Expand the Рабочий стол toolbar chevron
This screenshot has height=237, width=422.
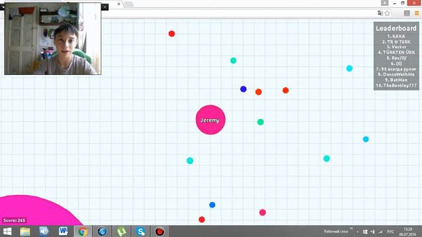pos(351,228)
